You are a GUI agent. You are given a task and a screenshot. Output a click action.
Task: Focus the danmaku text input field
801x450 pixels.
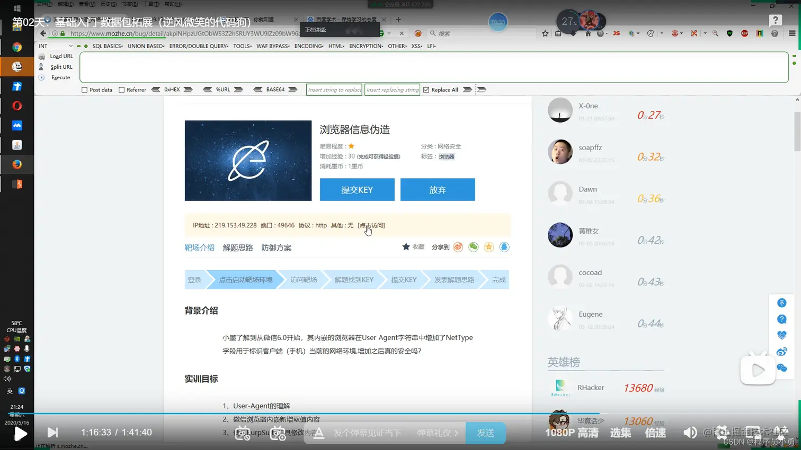click(367, 433)
